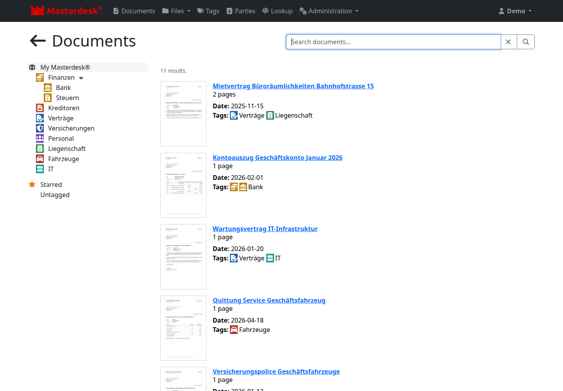This screenshot has width=563, height=391.
Task: Open Mietvertrag Büroräumlichkeiten Bahnhofstrasse 15 document
Action: pos(293,86)
